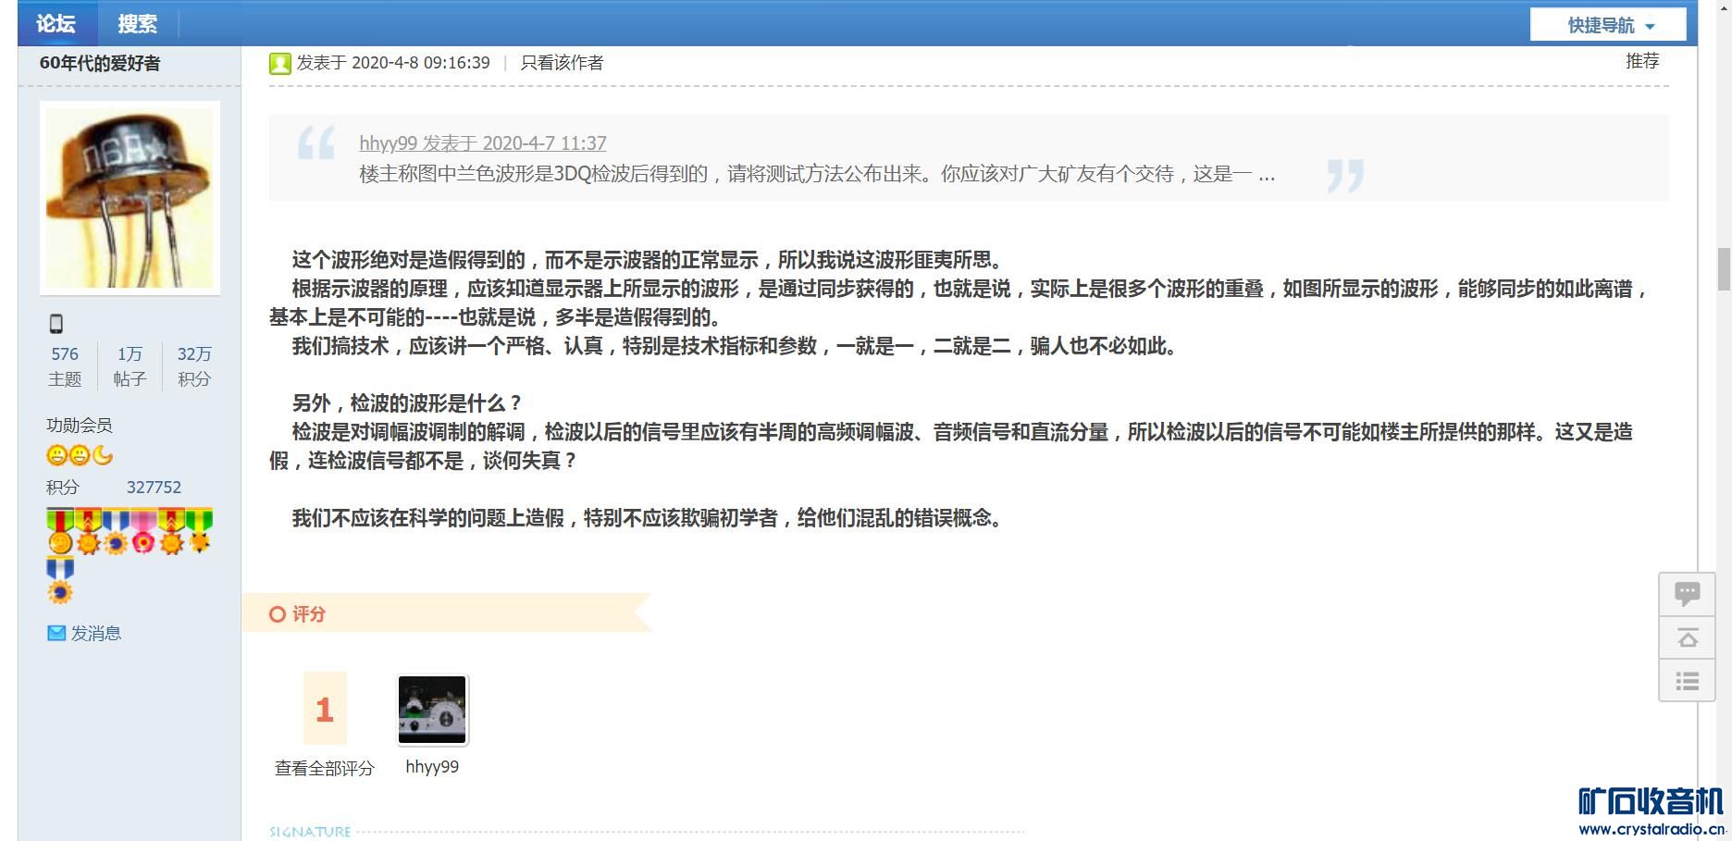Click the green-yellow ribbon spiky medal
The width and height of the screenshot is (1732, 841).
(199, 531)
